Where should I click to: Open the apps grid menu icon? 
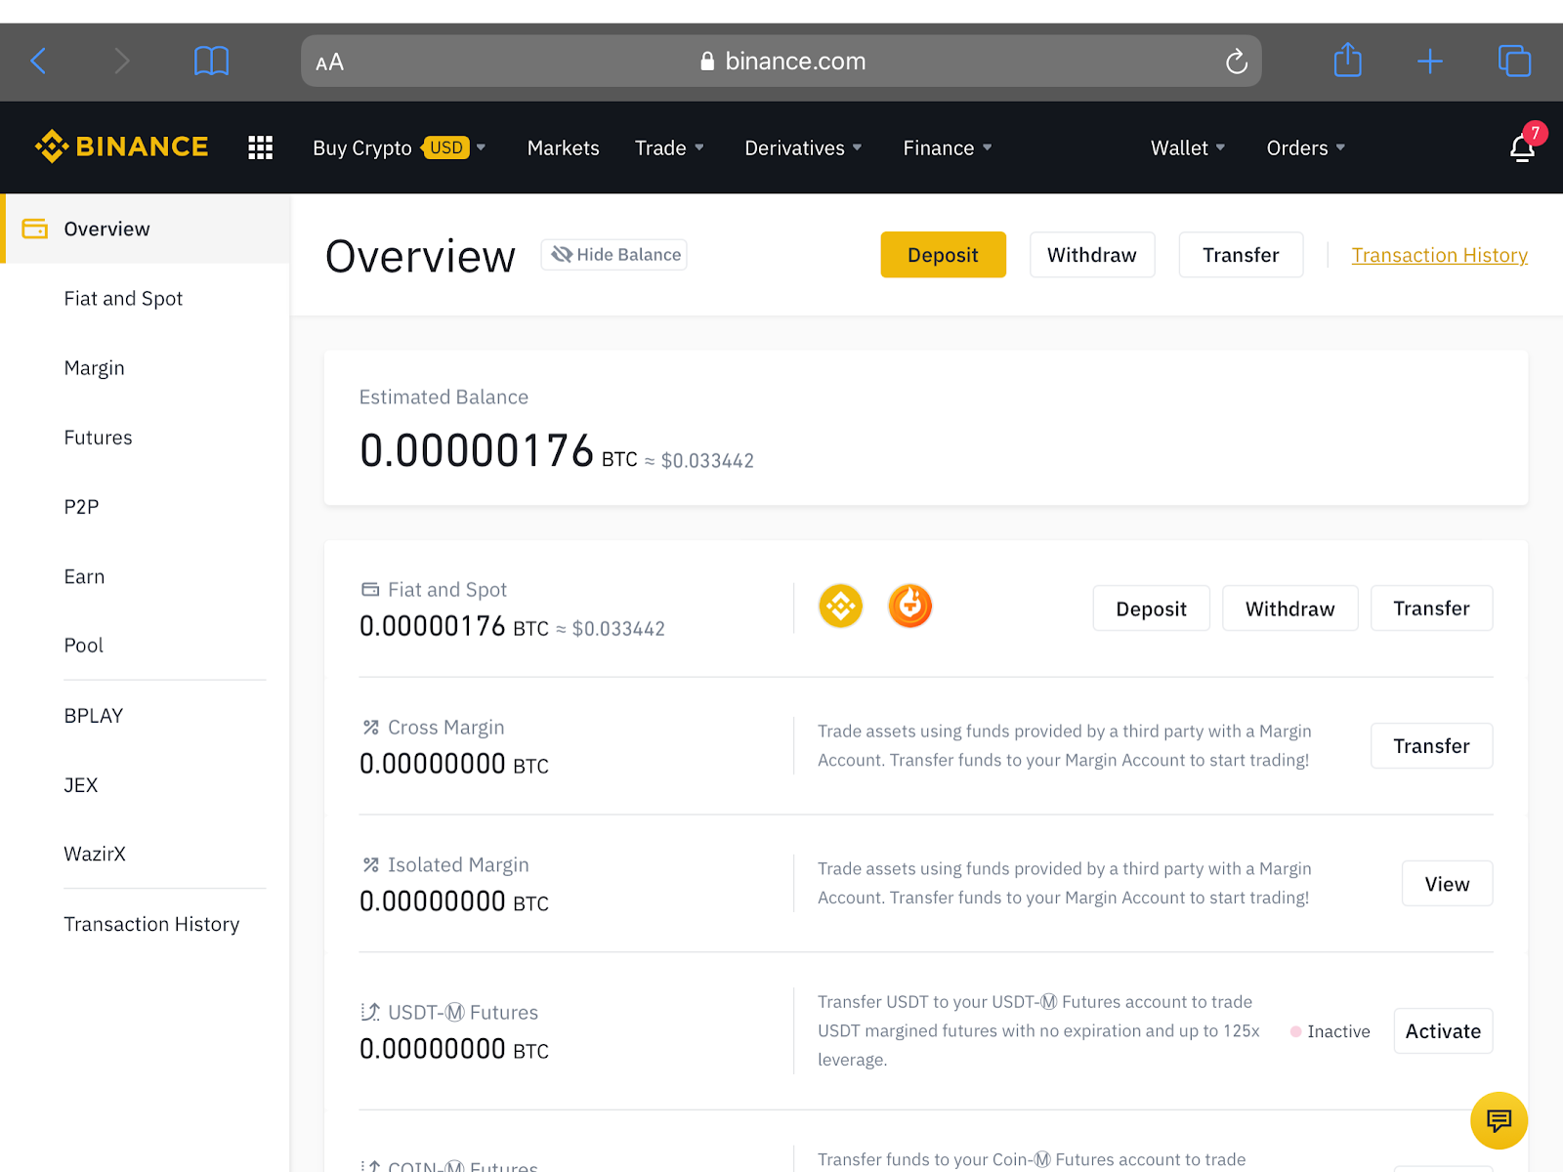pyautogui.click(x=260, y=147)
